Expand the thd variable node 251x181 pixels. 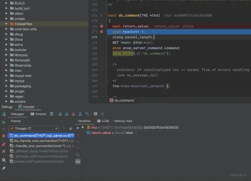[x=83, y=128]
